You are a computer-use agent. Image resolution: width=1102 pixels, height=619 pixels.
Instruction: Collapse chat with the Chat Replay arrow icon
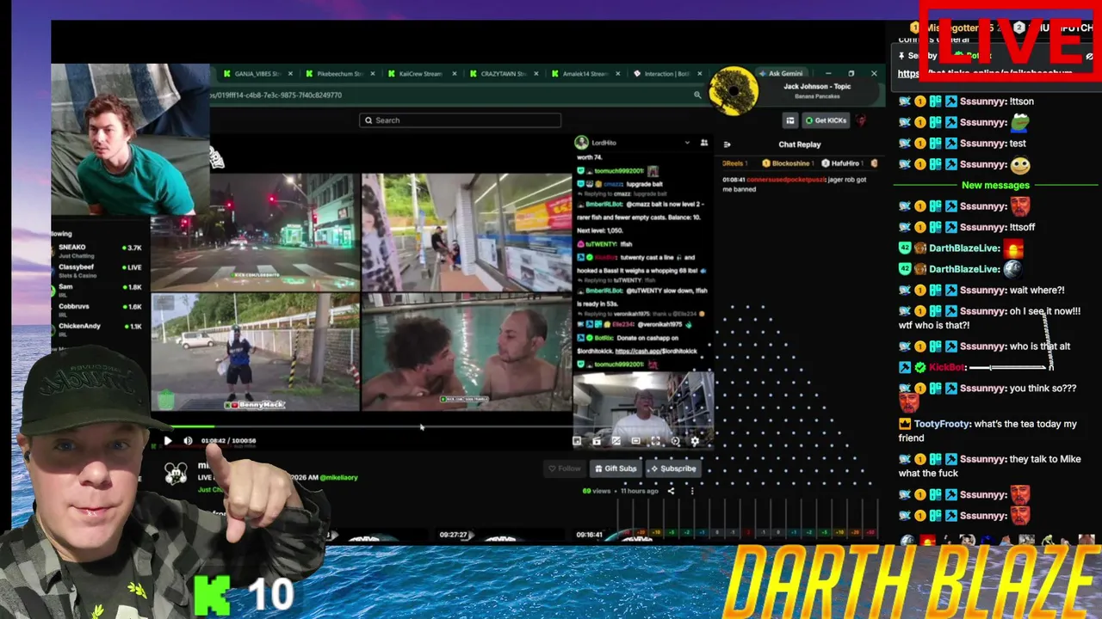point(727,144)
